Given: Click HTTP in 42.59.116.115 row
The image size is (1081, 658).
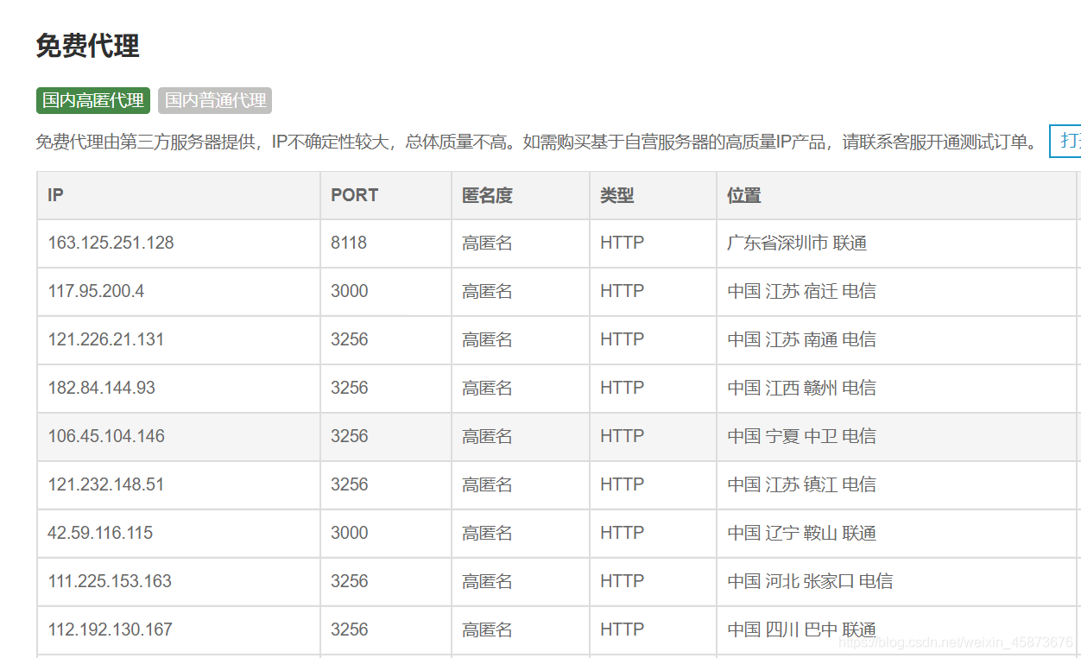Looking at the screenshot, I should [x=623, y=533].
